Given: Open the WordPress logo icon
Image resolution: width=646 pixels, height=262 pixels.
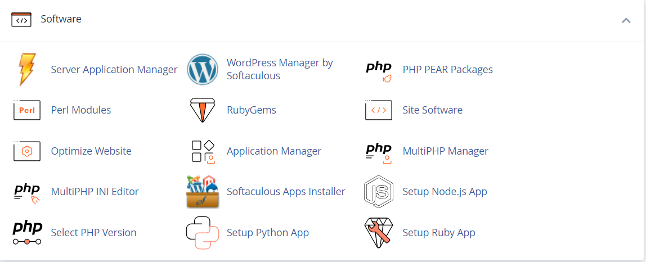Looking at the screenshot, I should coord(202,69).
